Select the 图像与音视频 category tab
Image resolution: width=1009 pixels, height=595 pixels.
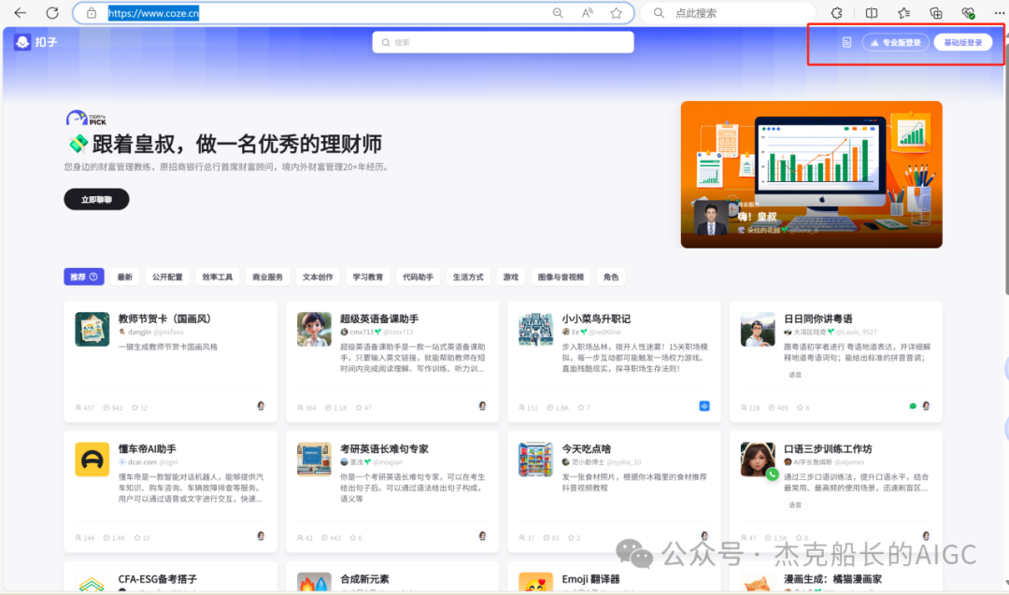pos(561,276)
